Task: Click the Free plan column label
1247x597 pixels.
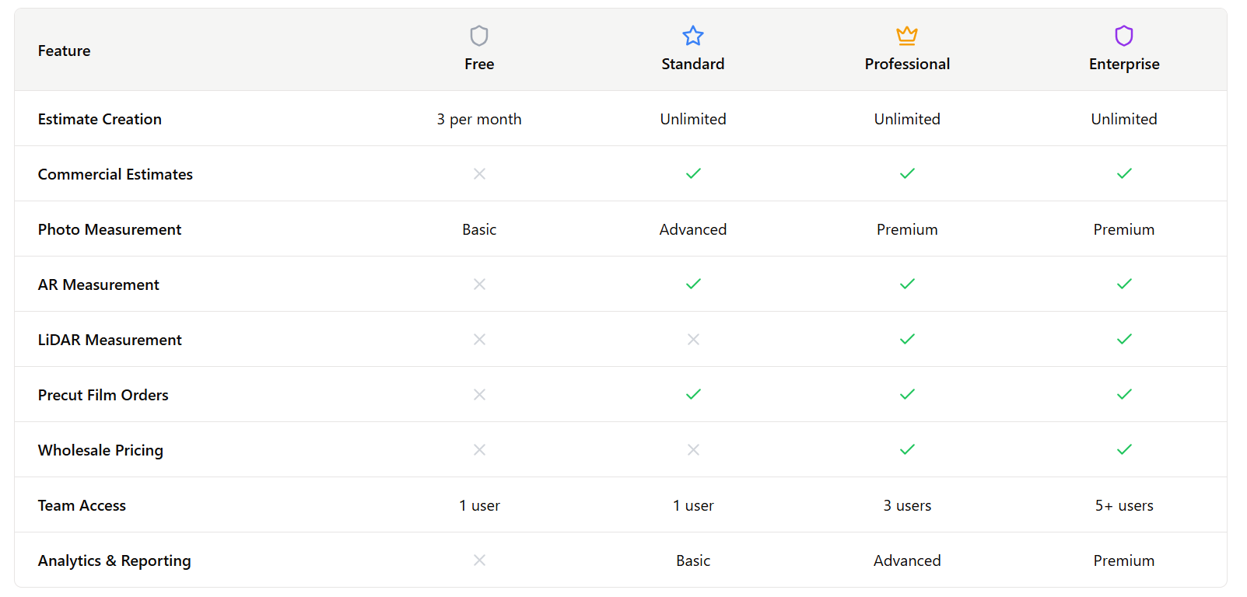Action: 479,64
